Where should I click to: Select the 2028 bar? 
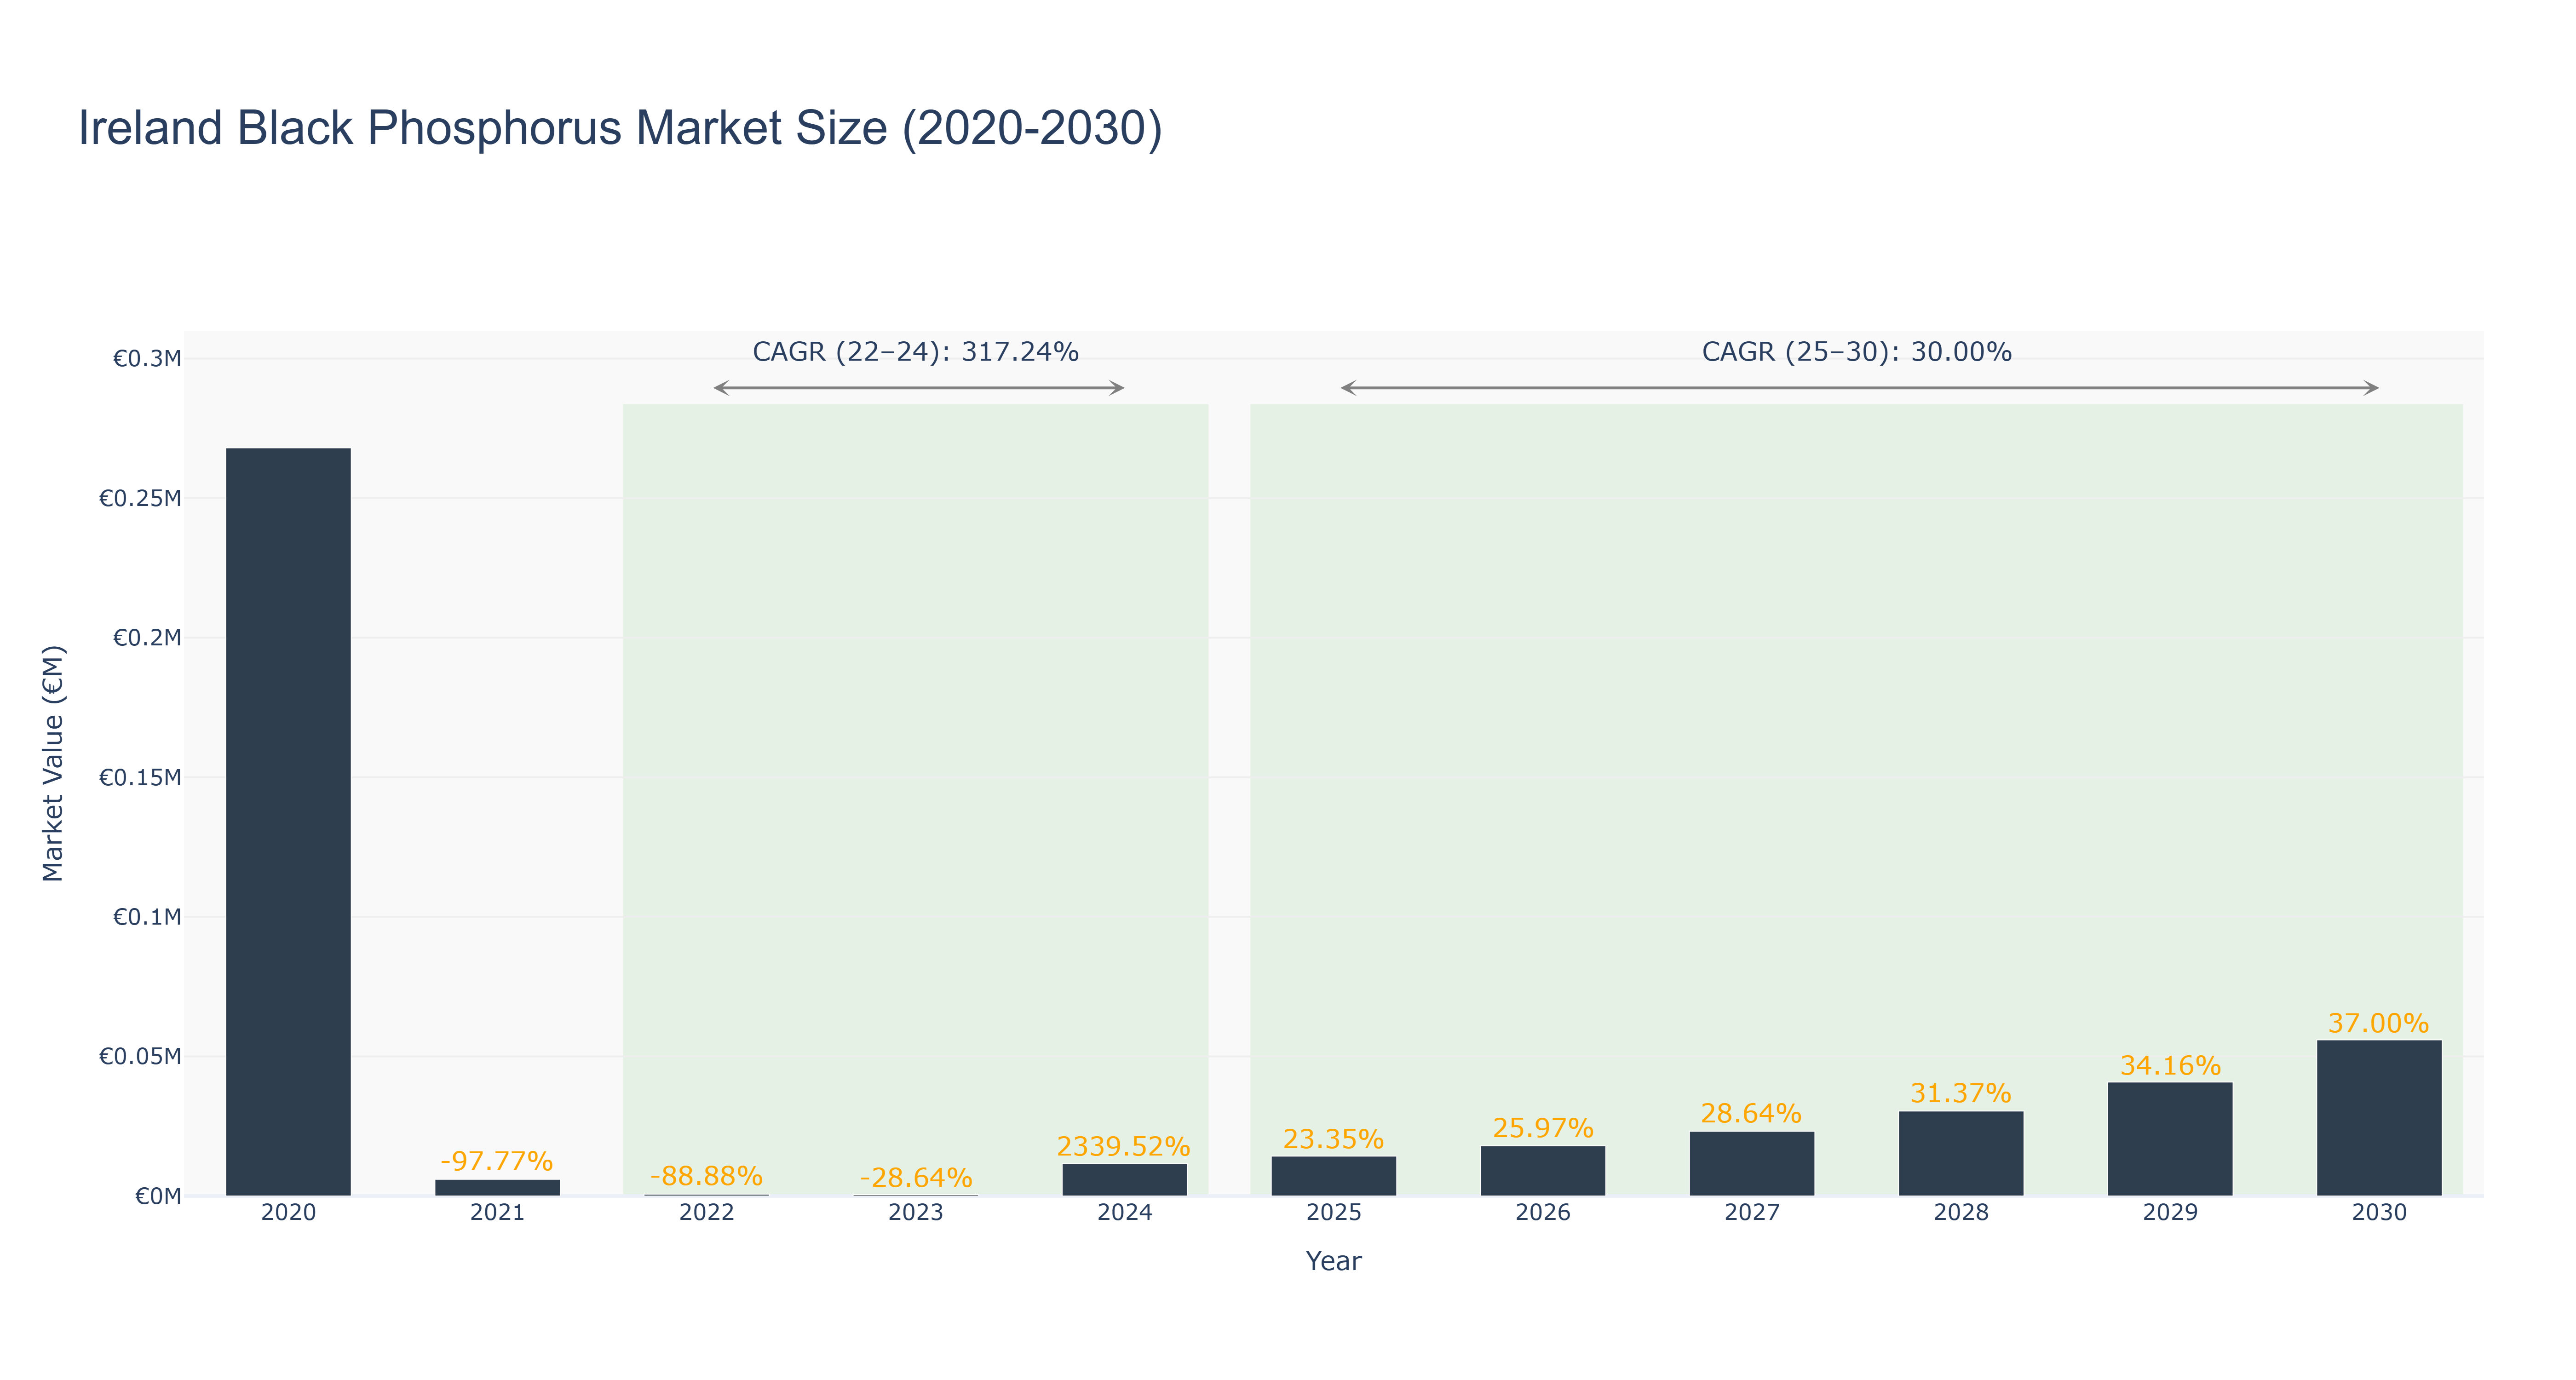[1961, 1153]
